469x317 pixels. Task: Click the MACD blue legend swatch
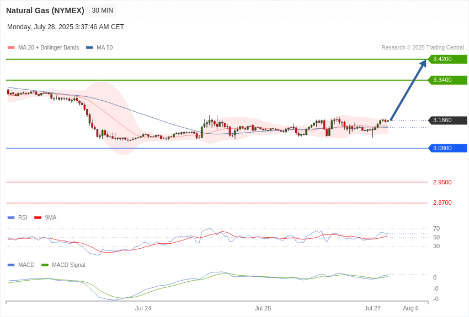[x=11, y=265]
